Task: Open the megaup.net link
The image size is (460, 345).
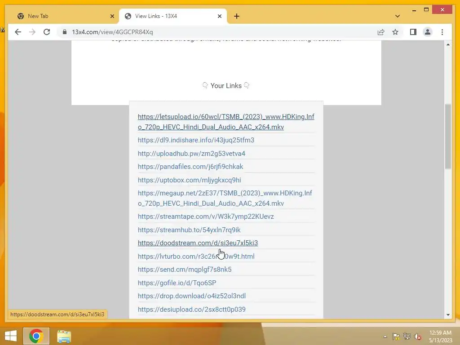Action: point(225,198)
